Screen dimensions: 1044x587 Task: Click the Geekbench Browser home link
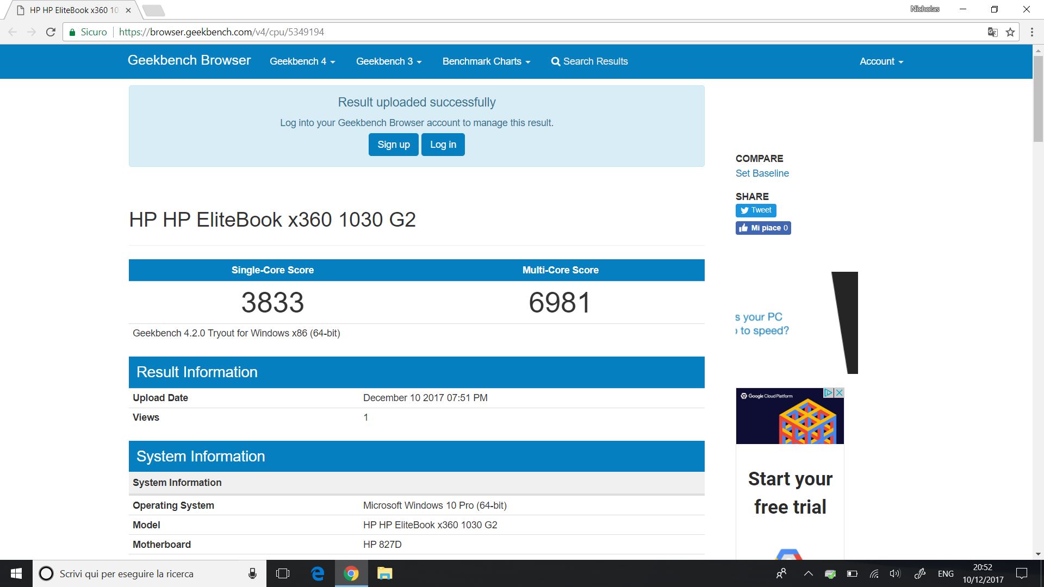(189, 60)
